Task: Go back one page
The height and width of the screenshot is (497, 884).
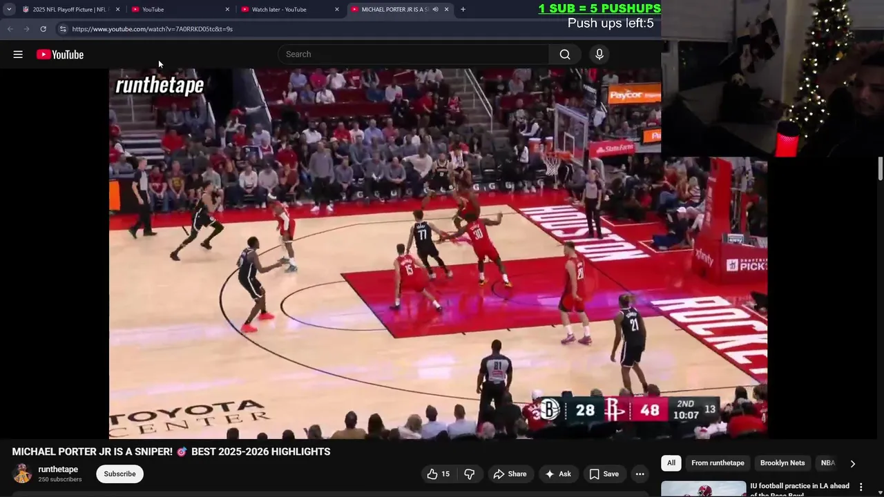Action: (10, 29)
